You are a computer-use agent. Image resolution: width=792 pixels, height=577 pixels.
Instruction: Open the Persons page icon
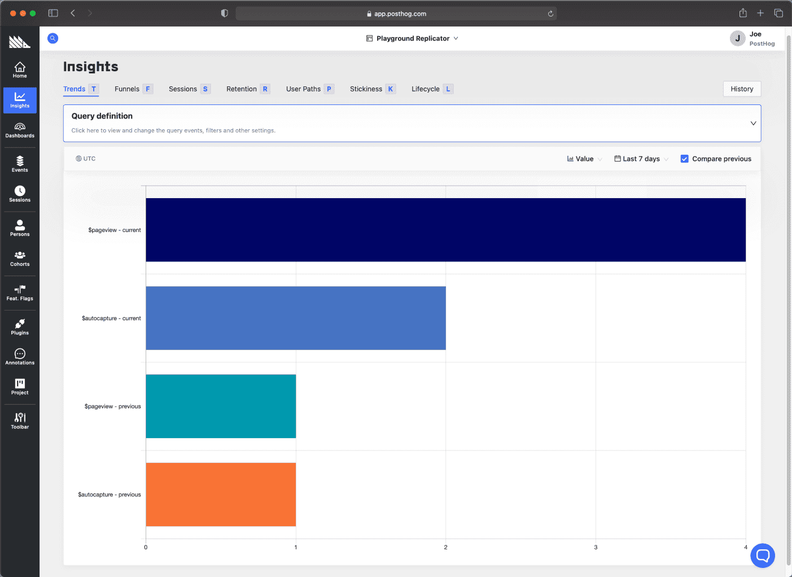tap(20, 228)
